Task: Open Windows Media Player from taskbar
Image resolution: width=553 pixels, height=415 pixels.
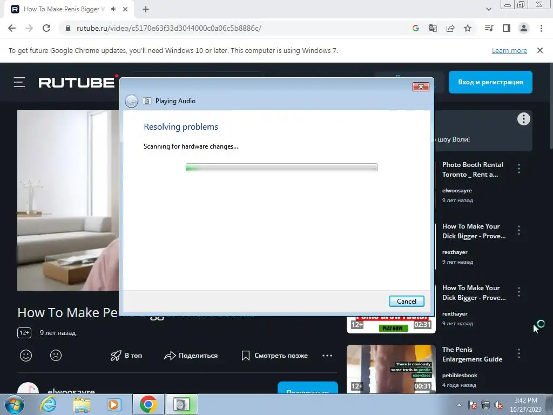Action: point(114,404)
